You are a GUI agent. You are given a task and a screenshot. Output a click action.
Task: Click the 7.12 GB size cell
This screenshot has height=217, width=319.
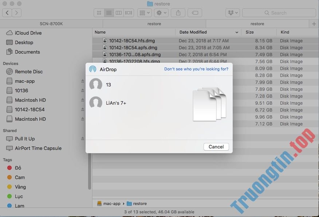click(264, 124)
